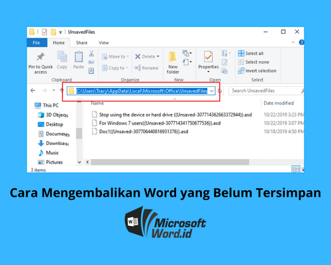Select Documents in navigation pane
331x265 pixels.
(x=54, y=134)
